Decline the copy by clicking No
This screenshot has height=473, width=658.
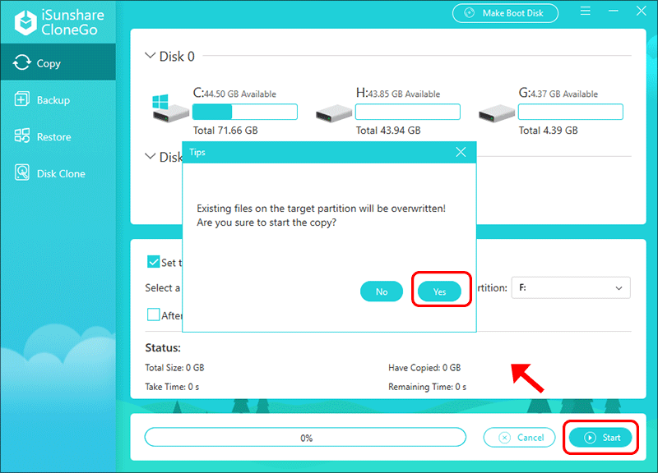click(382, 292)
